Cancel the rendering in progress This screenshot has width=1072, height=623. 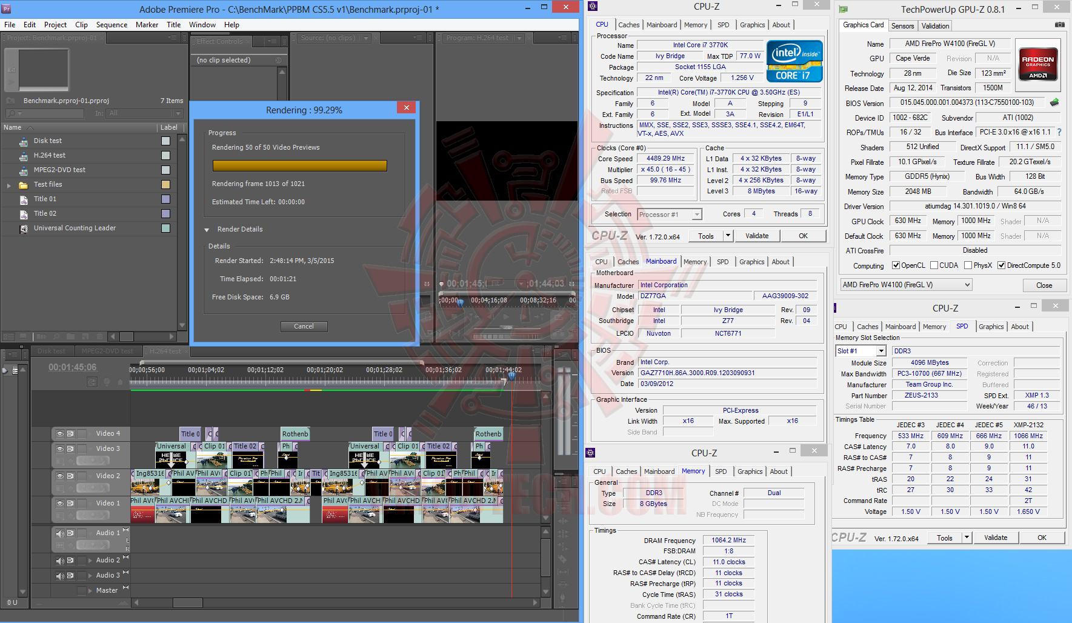[x=304, y=326]
